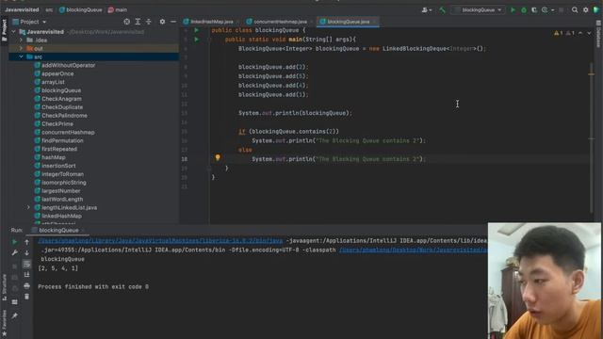Go to next highlighted error arrow
Screen dimensions: 603x339
click(589, 33)
